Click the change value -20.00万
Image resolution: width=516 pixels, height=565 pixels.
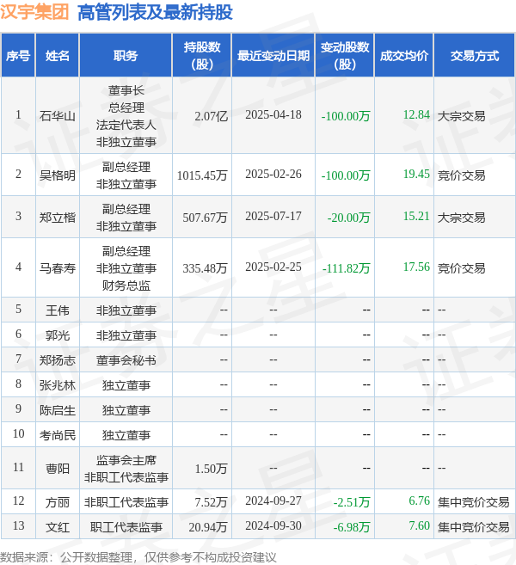[348, 218]
